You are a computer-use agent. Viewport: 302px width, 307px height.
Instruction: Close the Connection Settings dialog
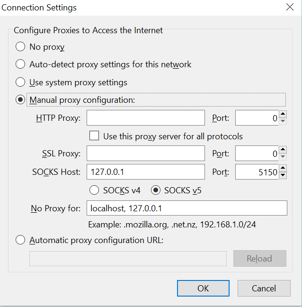pyautogui.click(x=290, y=7)
